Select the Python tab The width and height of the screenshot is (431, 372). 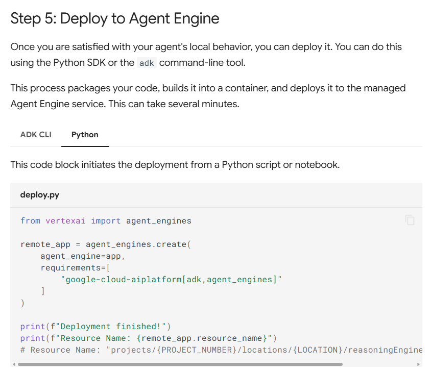85,135
